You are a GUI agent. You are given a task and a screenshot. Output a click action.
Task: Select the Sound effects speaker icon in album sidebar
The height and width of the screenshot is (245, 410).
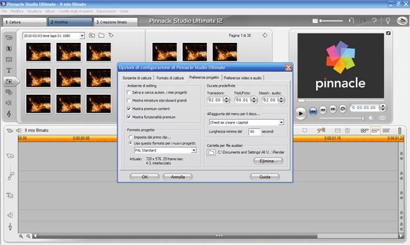click(x=9, y=103)
